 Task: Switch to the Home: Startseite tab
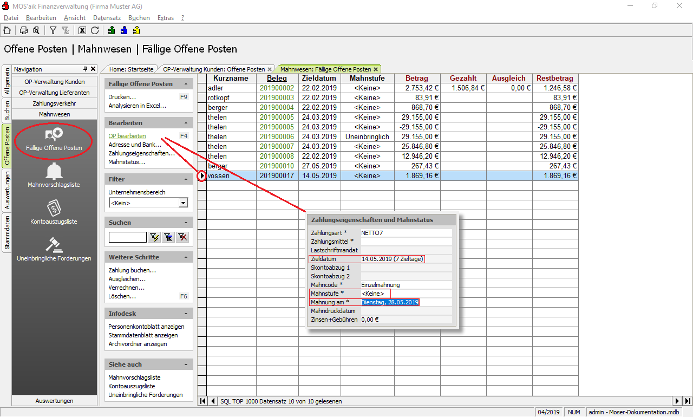coord(130,69)
